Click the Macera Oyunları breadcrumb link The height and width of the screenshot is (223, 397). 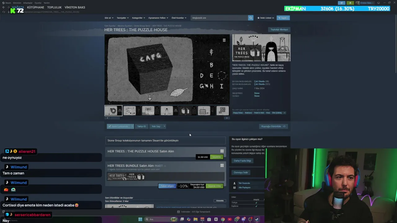tap(125, 26)
